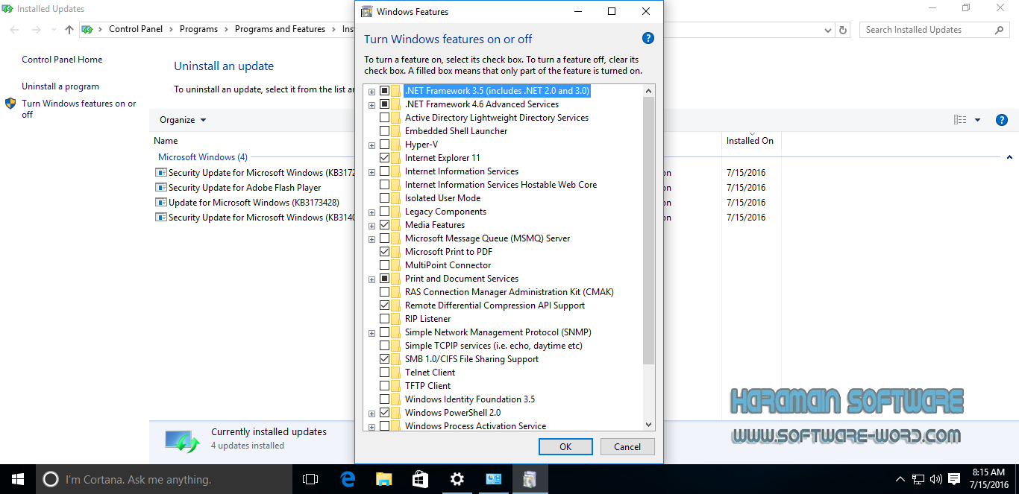The height and width of the screenshot is (494, 1019).
Task: Click the help icon in Windows Features
Action: tap(648, 39)
